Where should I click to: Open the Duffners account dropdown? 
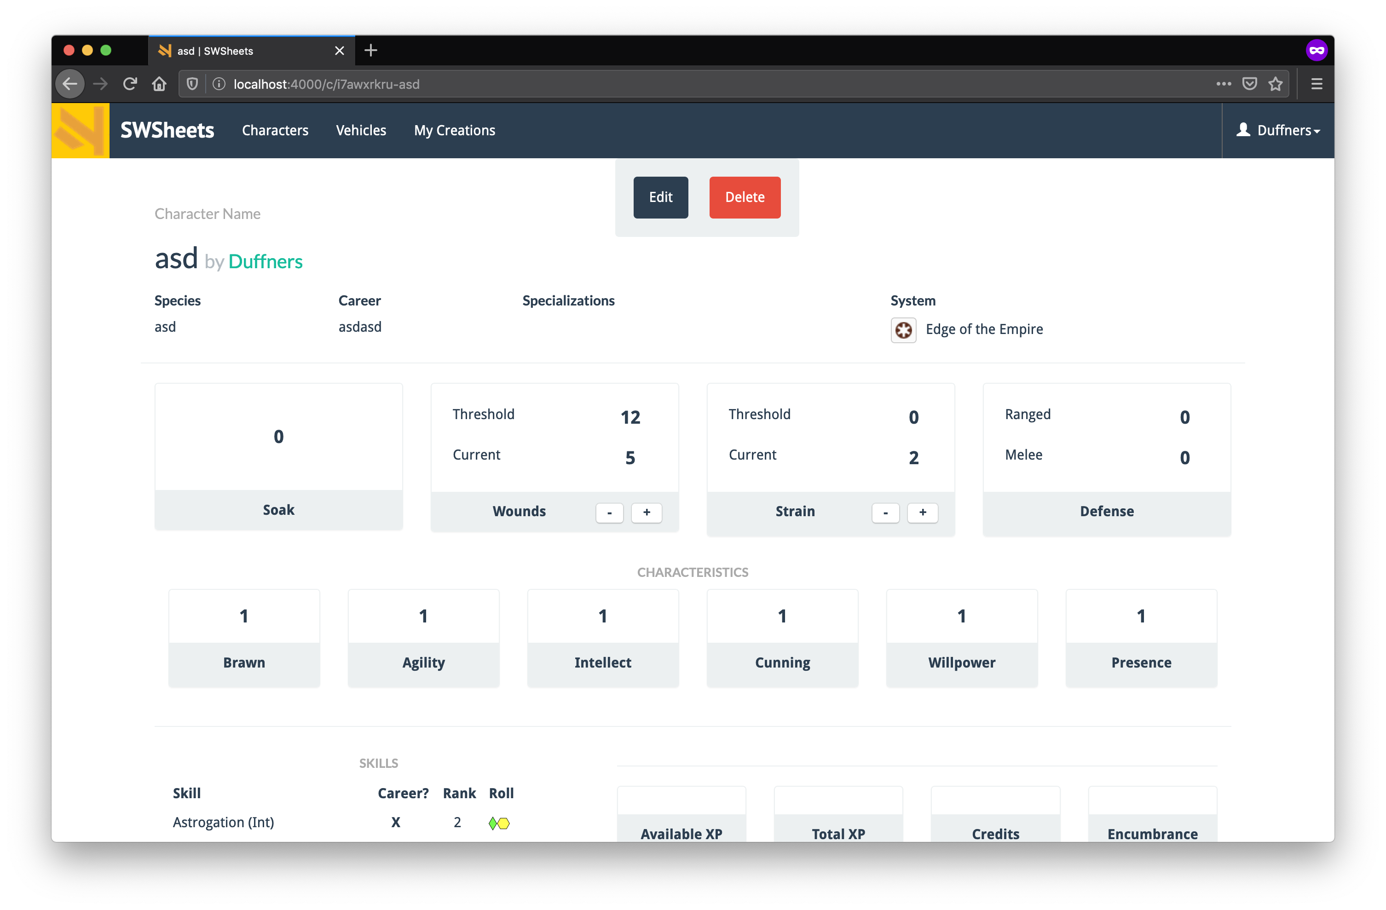[x=1286, y=130]
